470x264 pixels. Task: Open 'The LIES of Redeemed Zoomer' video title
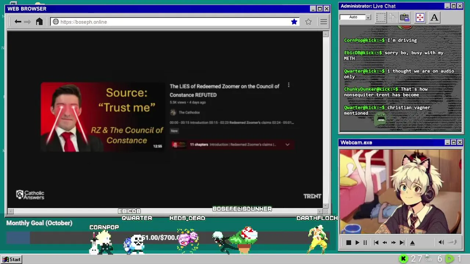(224, 91)
